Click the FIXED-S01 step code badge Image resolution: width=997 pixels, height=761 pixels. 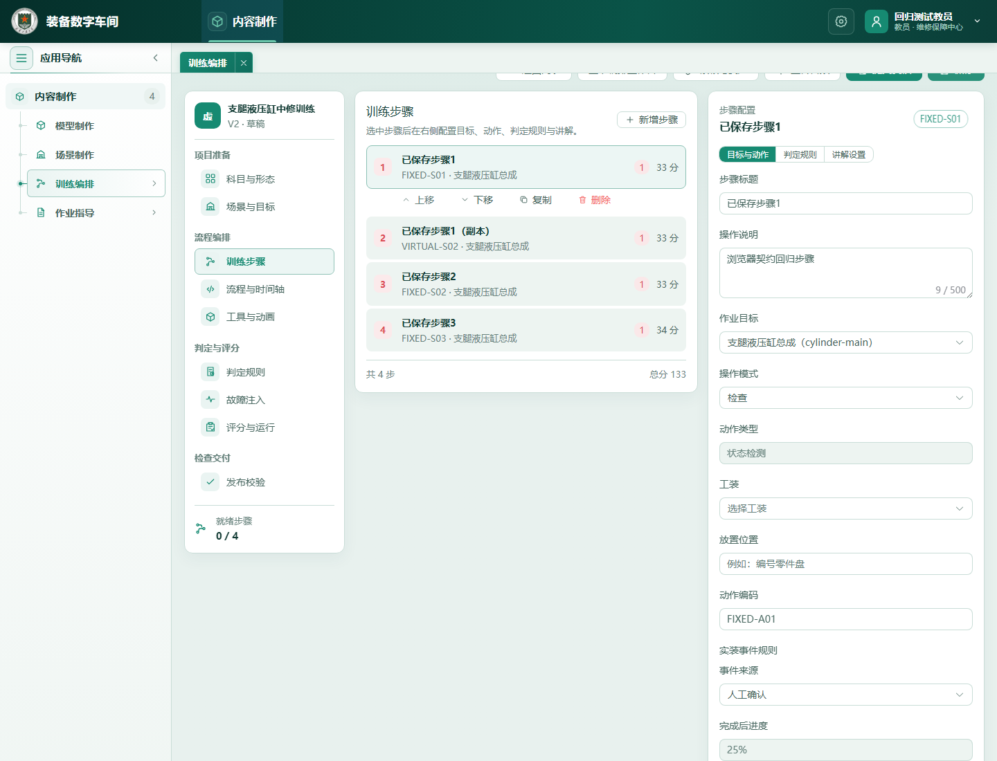940,119
